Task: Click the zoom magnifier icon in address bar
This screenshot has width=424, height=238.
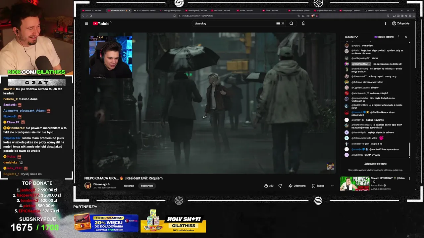Action: tap(299, 16)
